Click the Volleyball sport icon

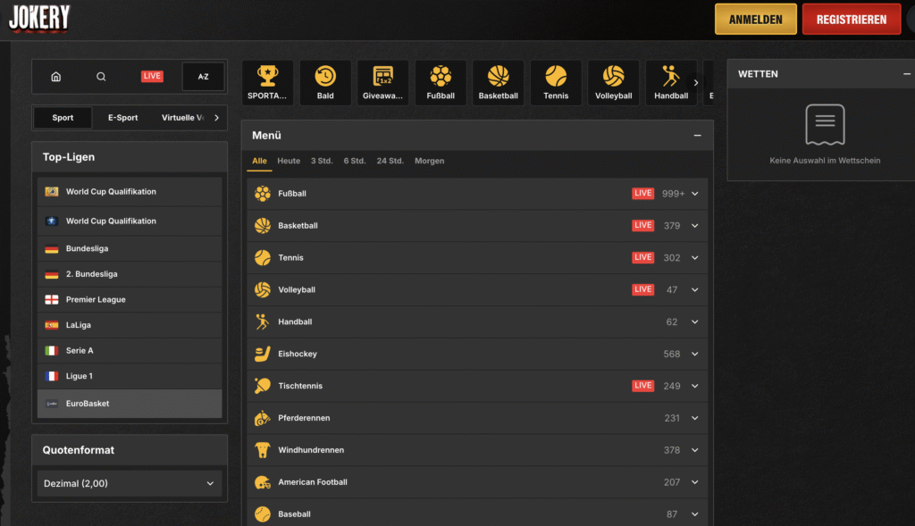613,82
